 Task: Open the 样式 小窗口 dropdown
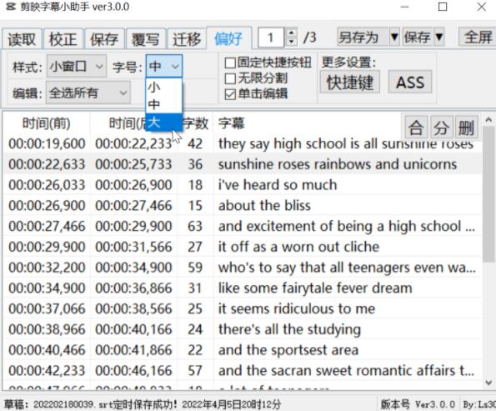pos(76,66)
